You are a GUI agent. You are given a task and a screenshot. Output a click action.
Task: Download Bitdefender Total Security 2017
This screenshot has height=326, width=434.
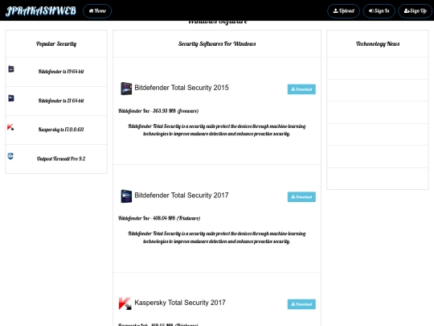coord(301,197)
